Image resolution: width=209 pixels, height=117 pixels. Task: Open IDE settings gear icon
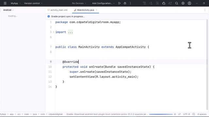(x=183, y=3)
